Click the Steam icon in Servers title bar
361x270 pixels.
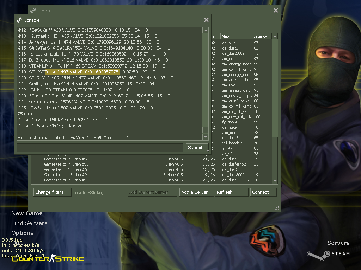point(33,11)
